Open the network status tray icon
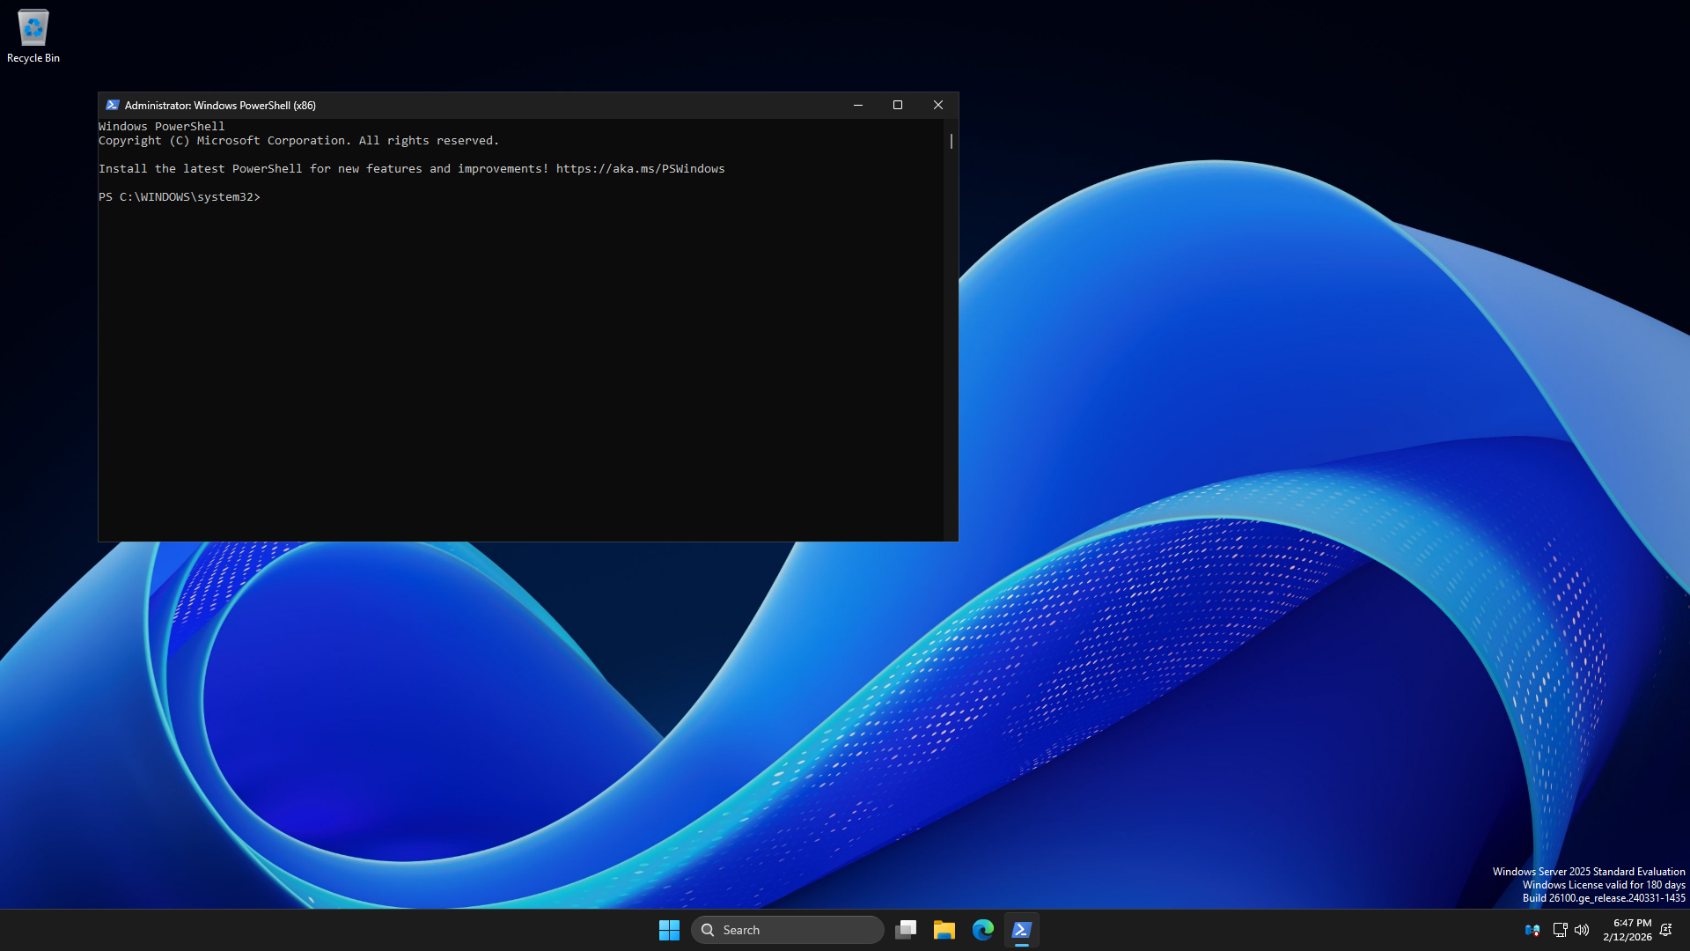Viewport: 1690px width, 951px height. coord(1560,930)
